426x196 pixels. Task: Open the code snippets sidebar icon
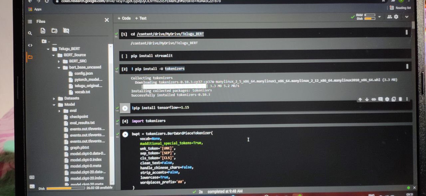[x=30, y=45]
